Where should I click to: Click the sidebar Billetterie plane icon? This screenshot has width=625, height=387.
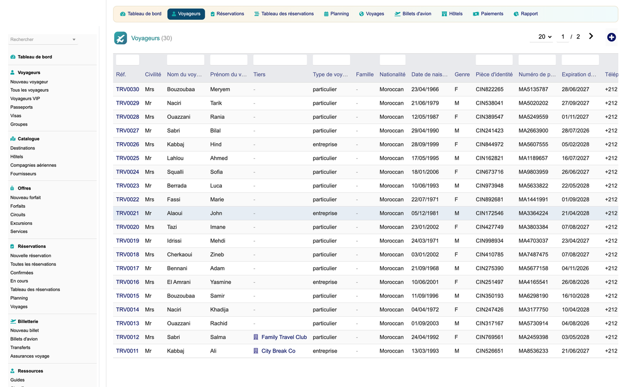click(x=13, y=321)
